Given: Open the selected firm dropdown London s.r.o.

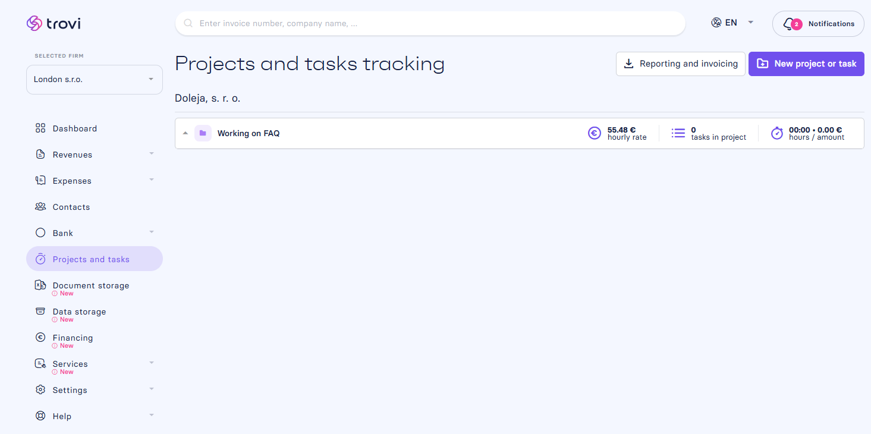Looking at the screenshot, I should click(95, 80).
